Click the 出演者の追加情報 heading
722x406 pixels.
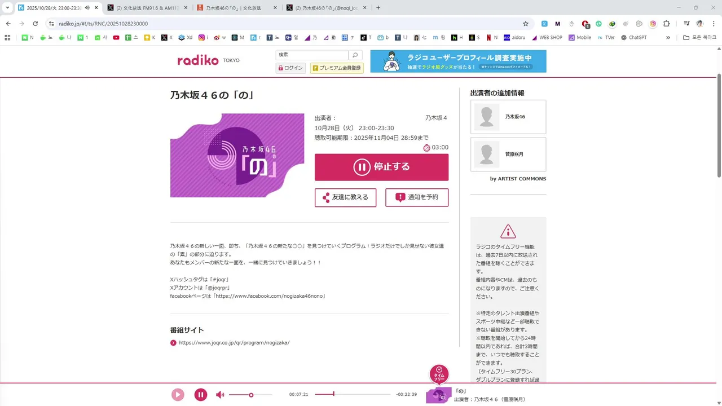click(498, 93)
